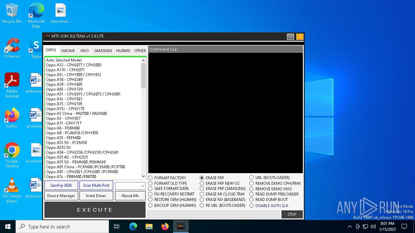Select ERASE FRP radio button

(212, 178)
